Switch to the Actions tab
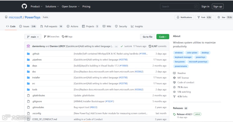The image size is (233, 122). 72,26
